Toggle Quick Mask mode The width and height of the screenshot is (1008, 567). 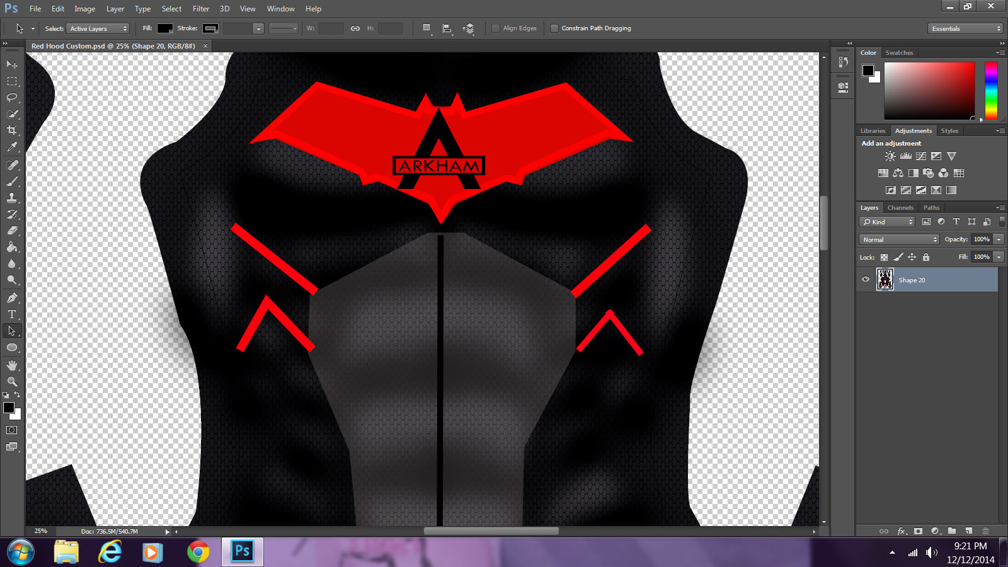(12, 430)
